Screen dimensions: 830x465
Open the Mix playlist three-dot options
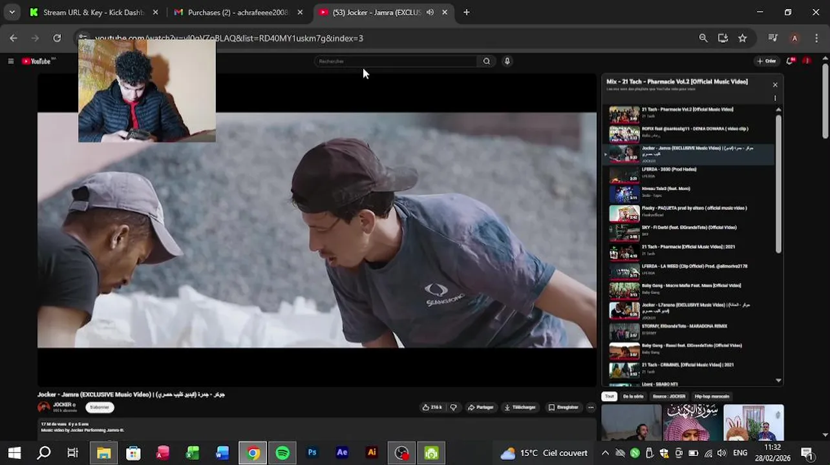[x=775, y=98]
